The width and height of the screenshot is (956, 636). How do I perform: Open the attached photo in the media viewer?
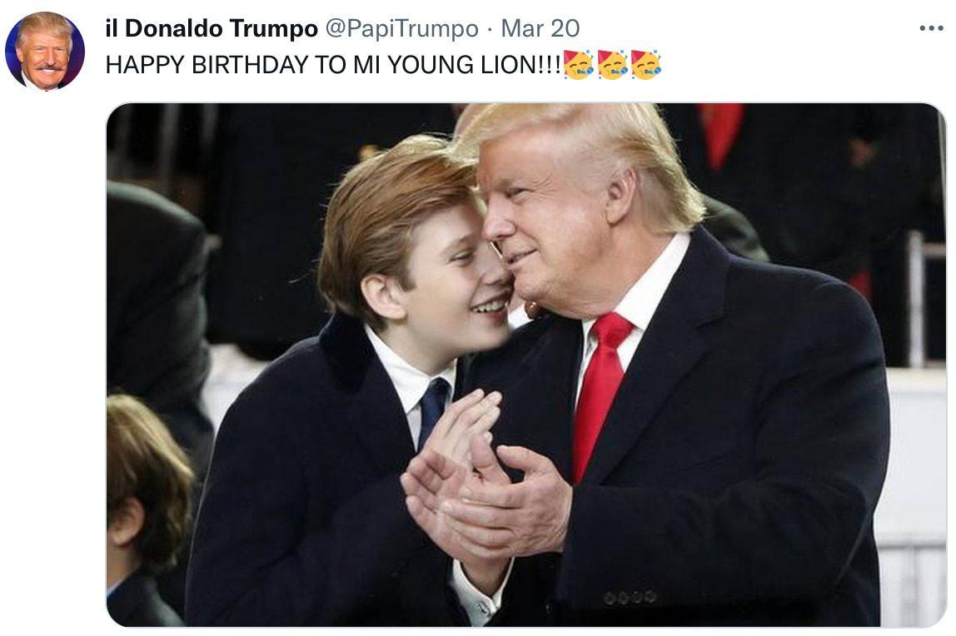tap(526, 365)
